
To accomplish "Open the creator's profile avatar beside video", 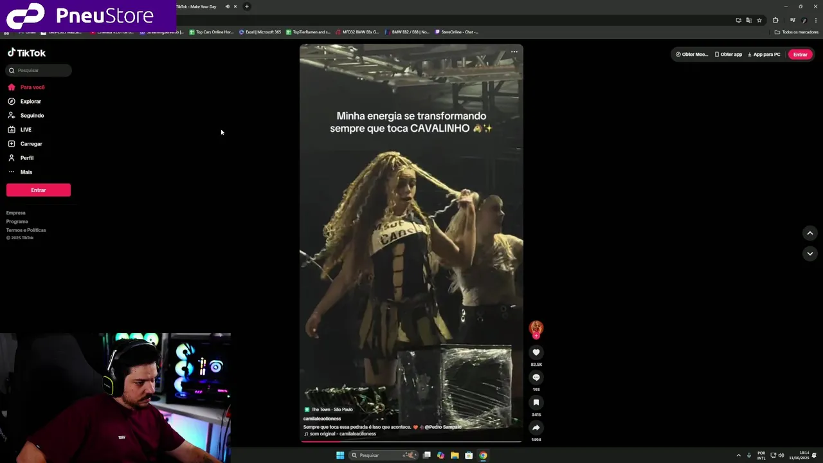I will 536,329.
